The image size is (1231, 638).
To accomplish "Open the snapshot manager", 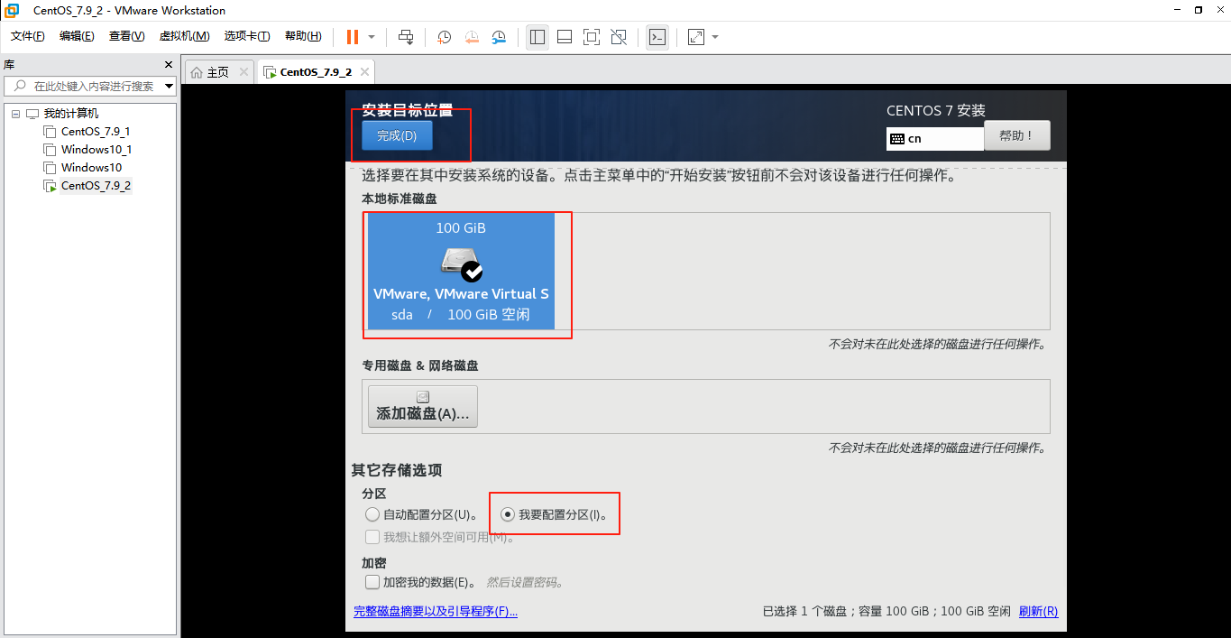I will pyautogui.click(x=497, y=37).
